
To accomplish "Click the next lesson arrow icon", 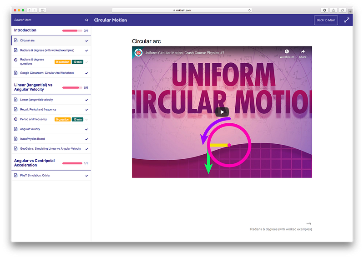I will pos(309,223).
